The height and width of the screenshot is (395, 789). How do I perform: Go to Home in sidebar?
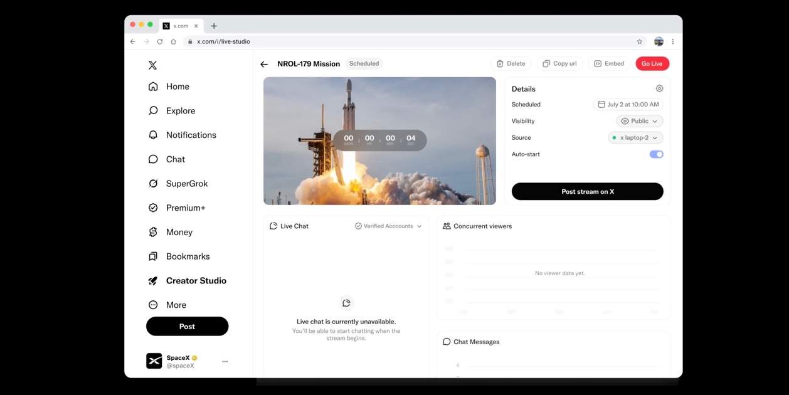pos(169,87)
